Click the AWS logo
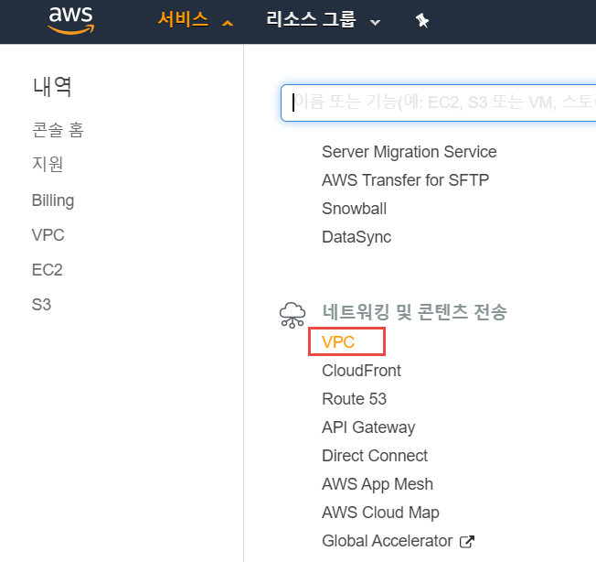 (71, 20)
